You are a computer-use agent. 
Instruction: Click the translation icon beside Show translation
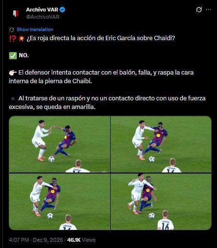[x=11, y=30]
